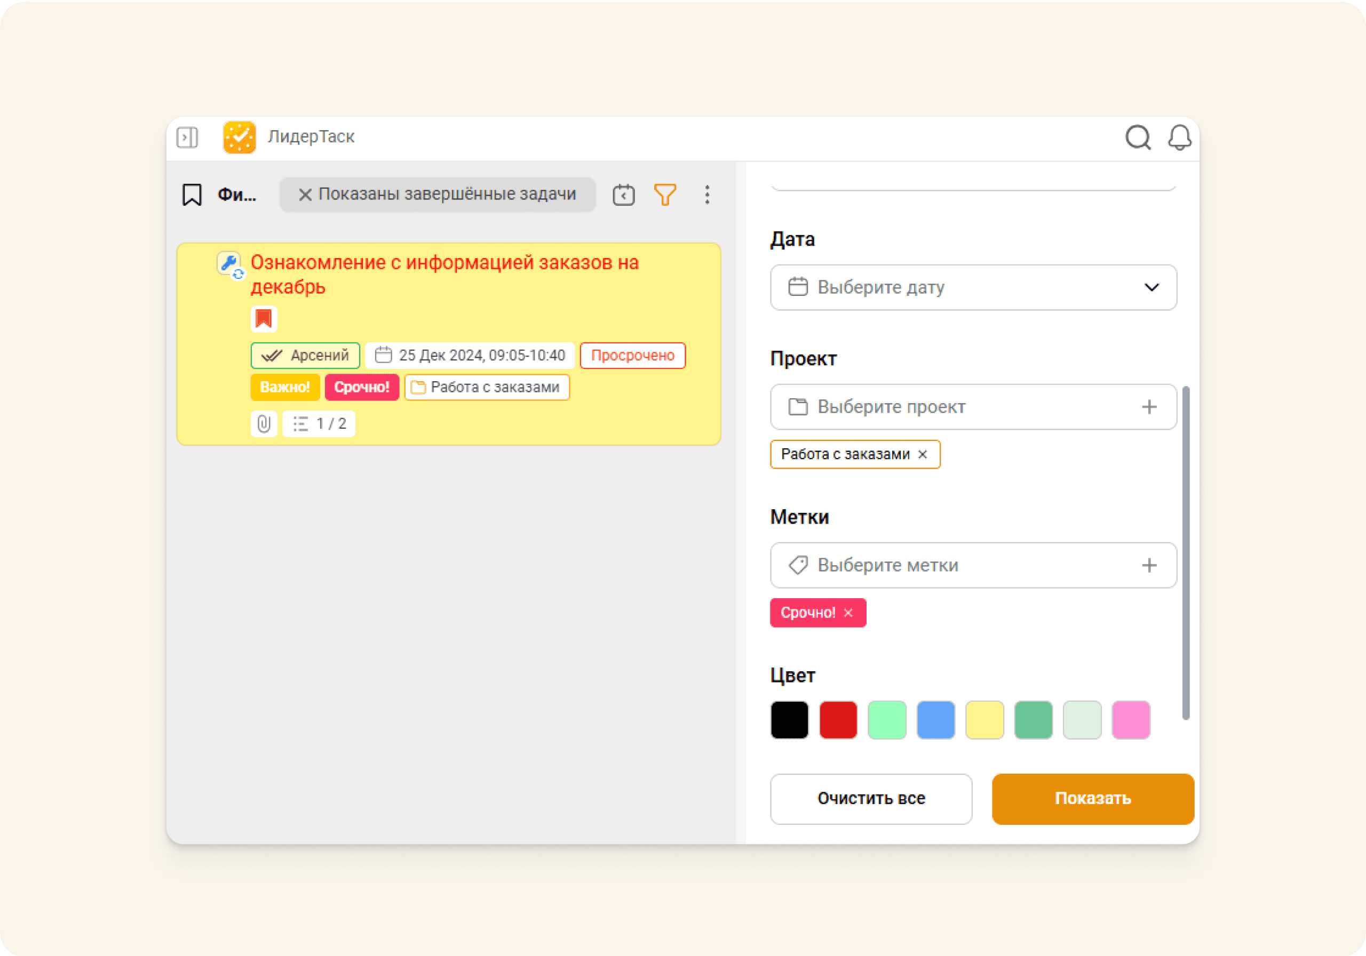Viewport: 1366px width, 956px height.
Task: Dismiss the Показаны завершённые задачи filter chip
Action: pyautogui.click(x=305, y=195)
